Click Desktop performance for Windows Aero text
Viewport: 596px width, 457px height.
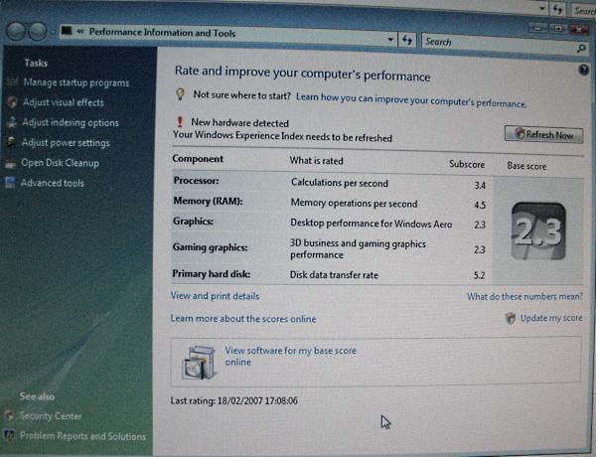(371, 224)
